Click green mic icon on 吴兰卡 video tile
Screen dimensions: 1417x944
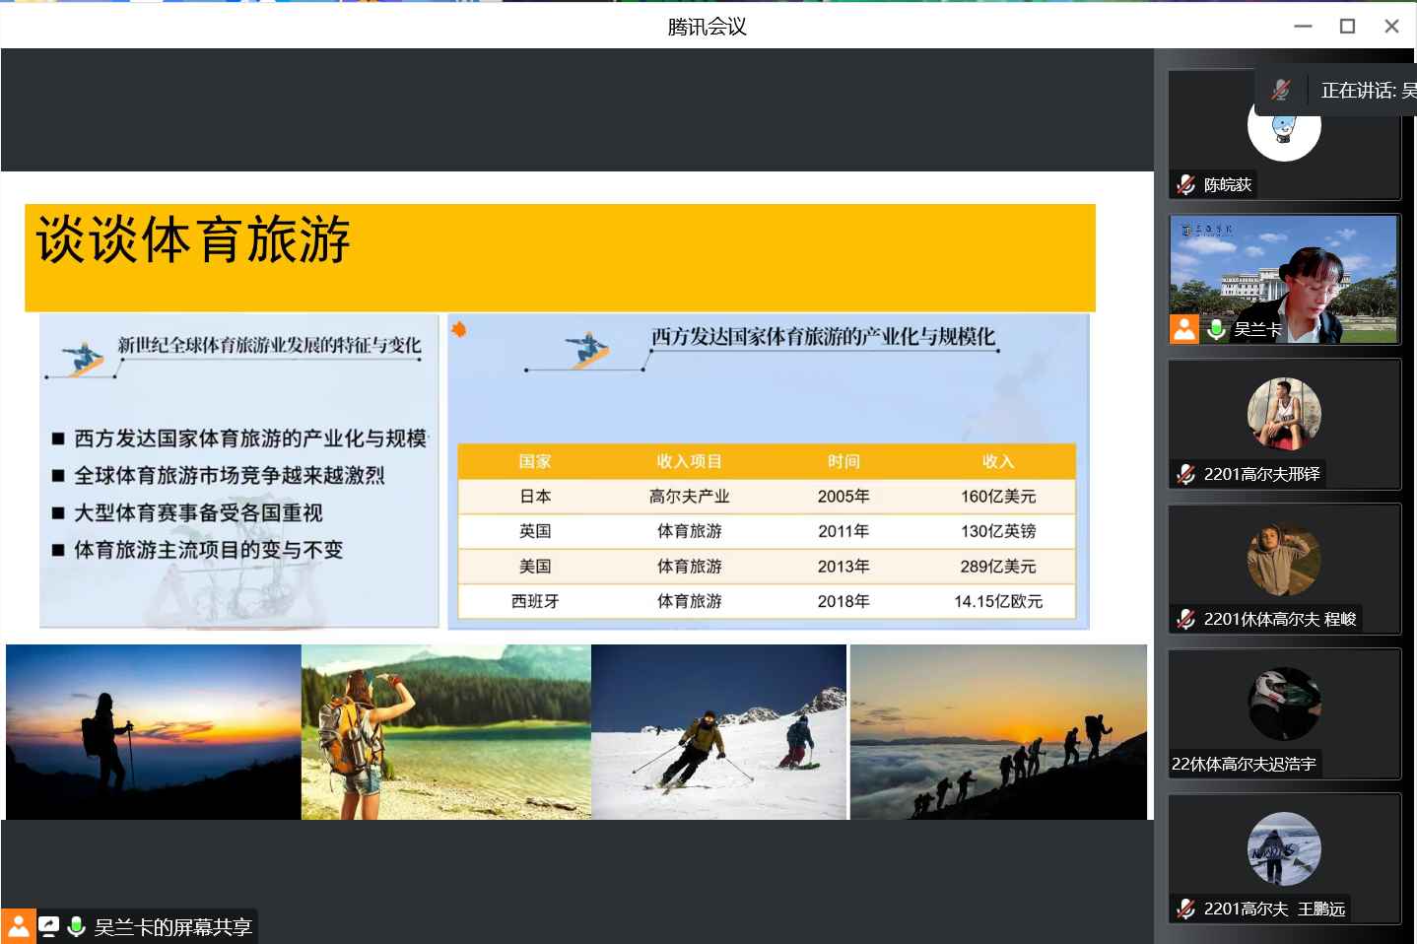(x=1217, y=329)
